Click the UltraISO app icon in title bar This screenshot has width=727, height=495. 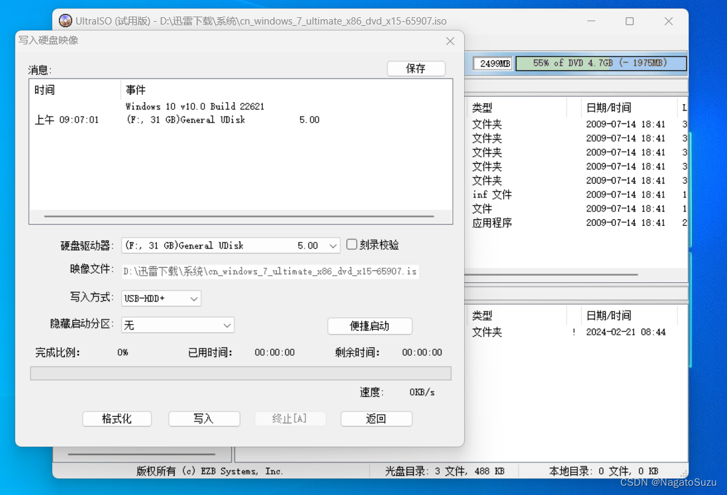pyautogui.click(x=66, y=21)
